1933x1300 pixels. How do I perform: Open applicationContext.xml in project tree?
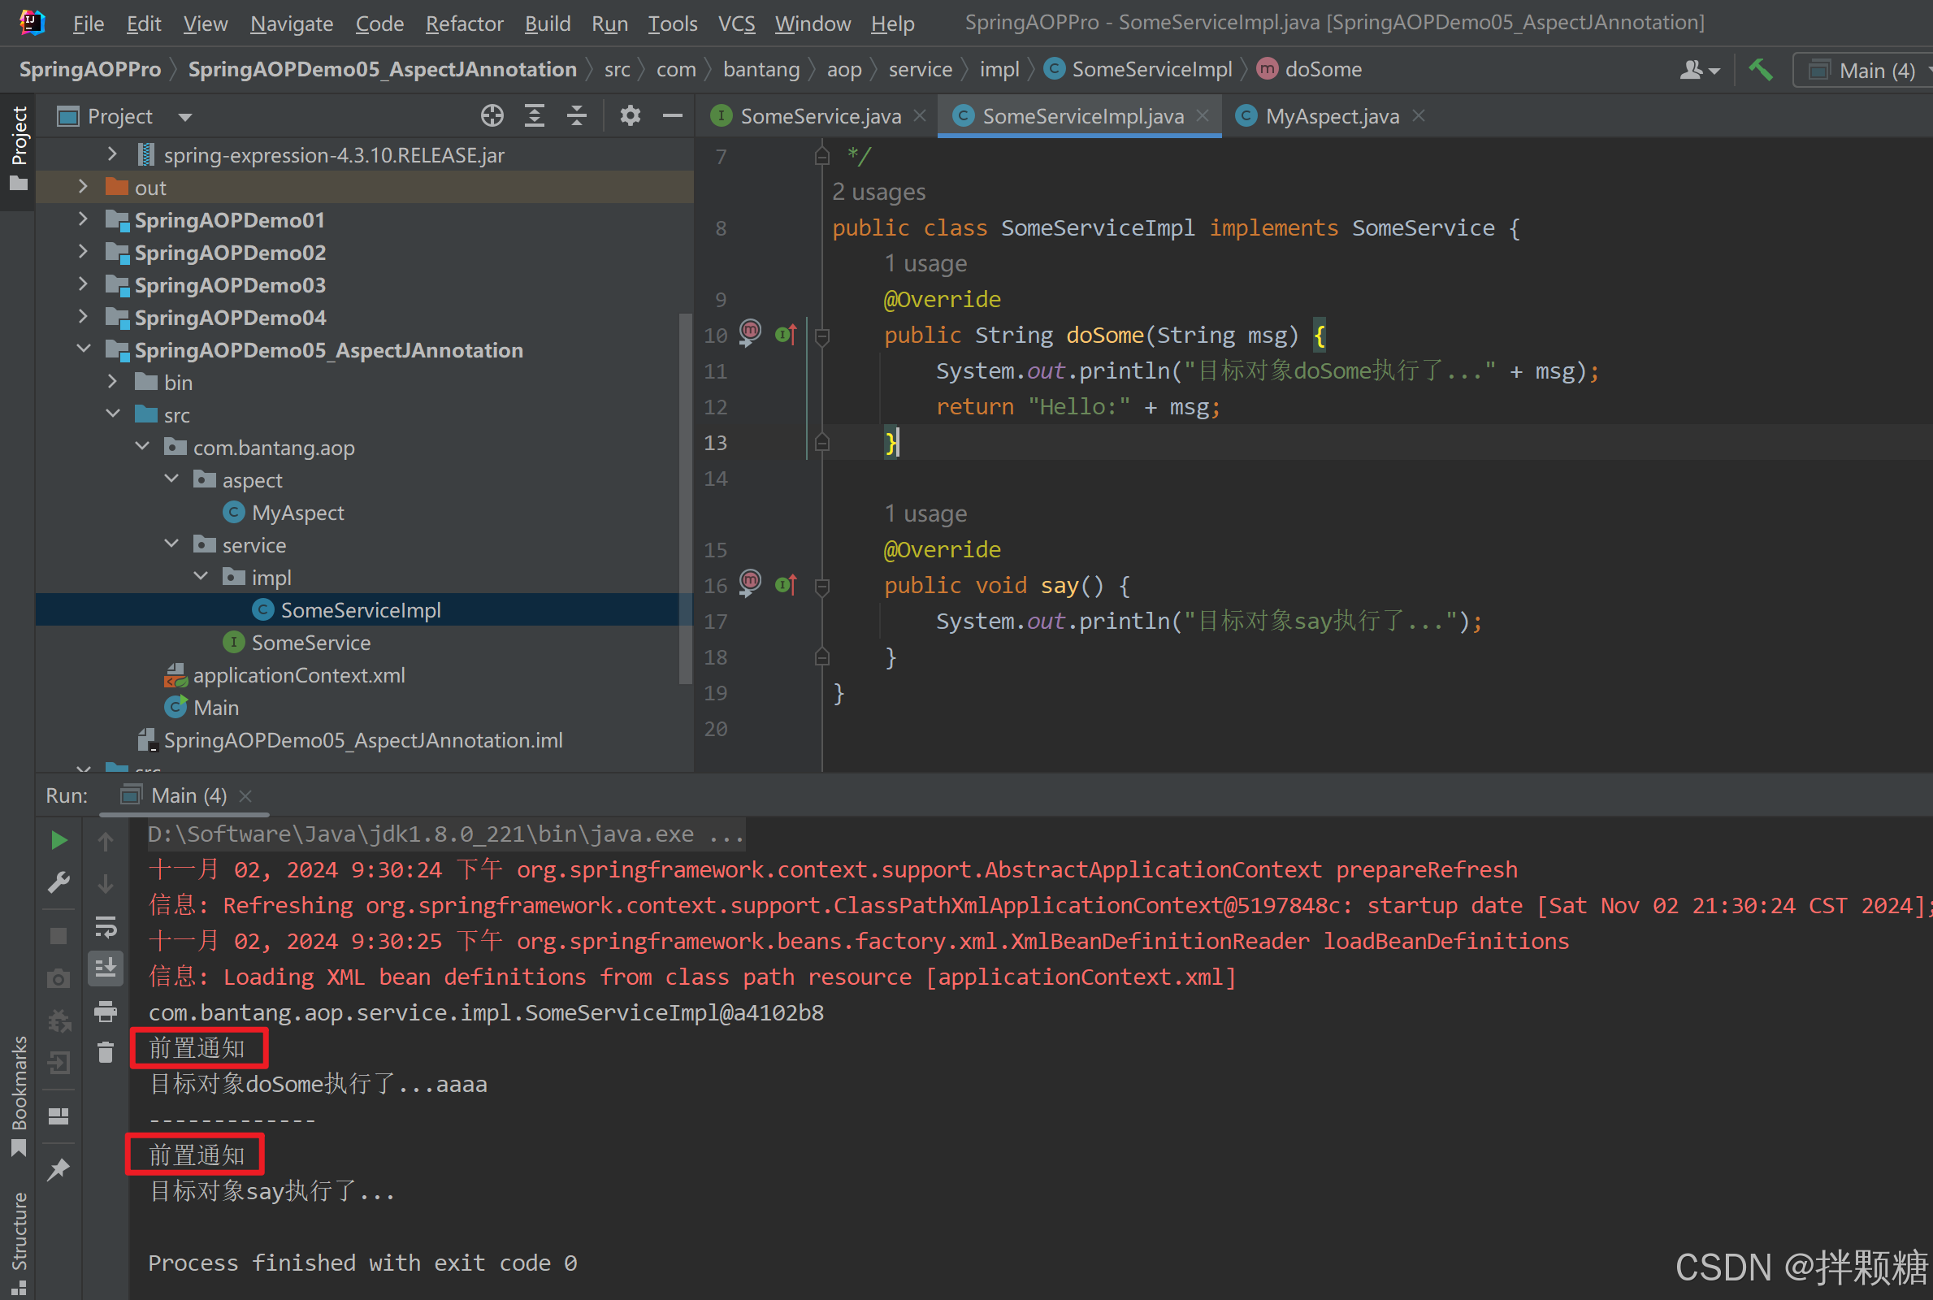(298, 675)
